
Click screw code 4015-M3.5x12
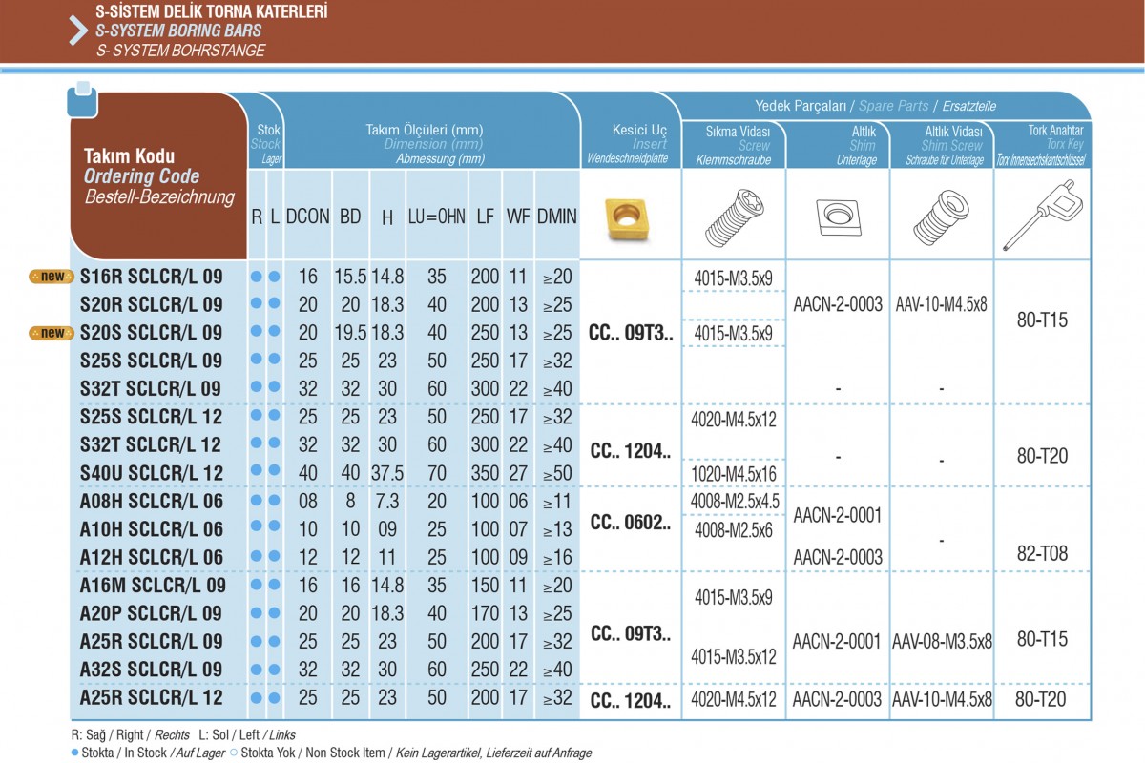(x=735, y=656)
